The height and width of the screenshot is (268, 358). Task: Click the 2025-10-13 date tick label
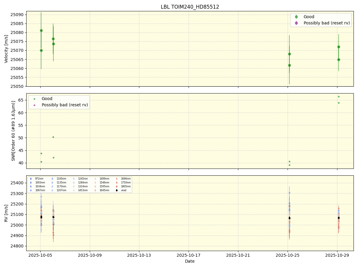click(x=139, y=255)
